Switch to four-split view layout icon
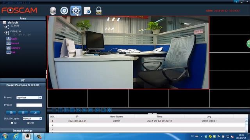The image size is (250, 140). pos(60,110)
